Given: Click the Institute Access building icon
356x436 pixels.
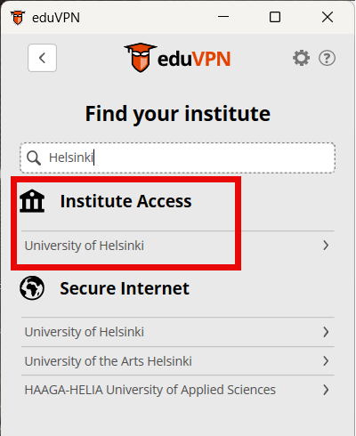Looking at the screenshot, I should tap(32, 201).
